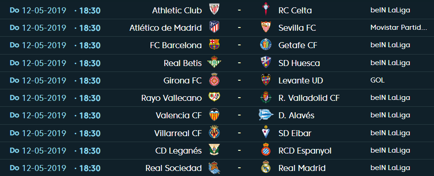
Task: Click the Sevilla FC crest
Action: pos(266,27)
